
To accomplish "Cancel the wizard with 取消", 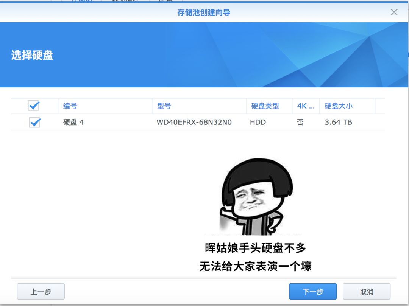I will click(367, 291).
